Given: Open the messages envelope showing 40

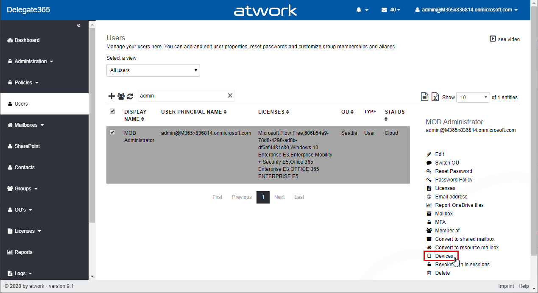Looking at the screenshot, I should click(x=391, y=10).
